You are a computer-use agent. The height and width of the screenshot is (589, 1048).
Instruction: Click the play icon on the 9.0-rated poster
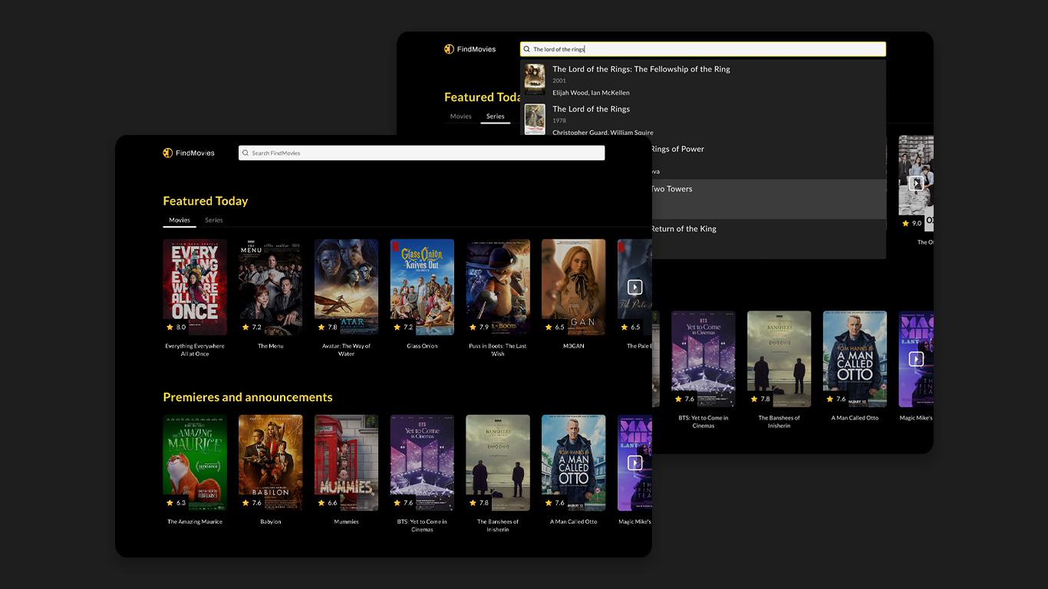(917, 183)
